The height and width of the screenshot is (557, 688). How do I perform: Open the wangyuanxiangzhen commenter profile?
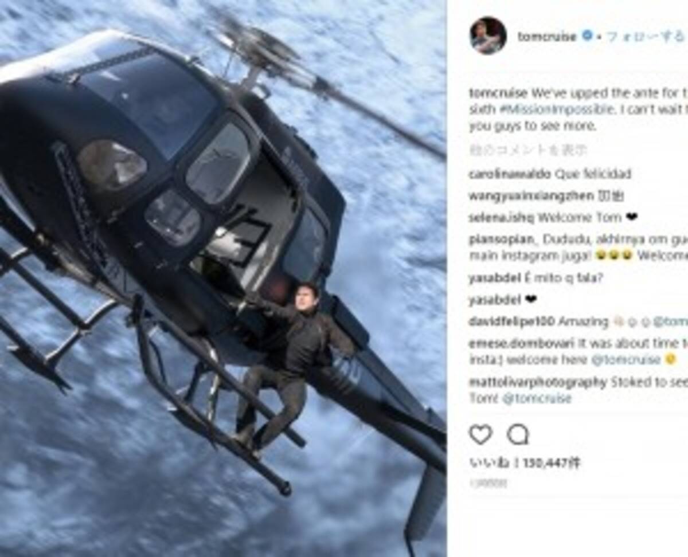[531, 196]
